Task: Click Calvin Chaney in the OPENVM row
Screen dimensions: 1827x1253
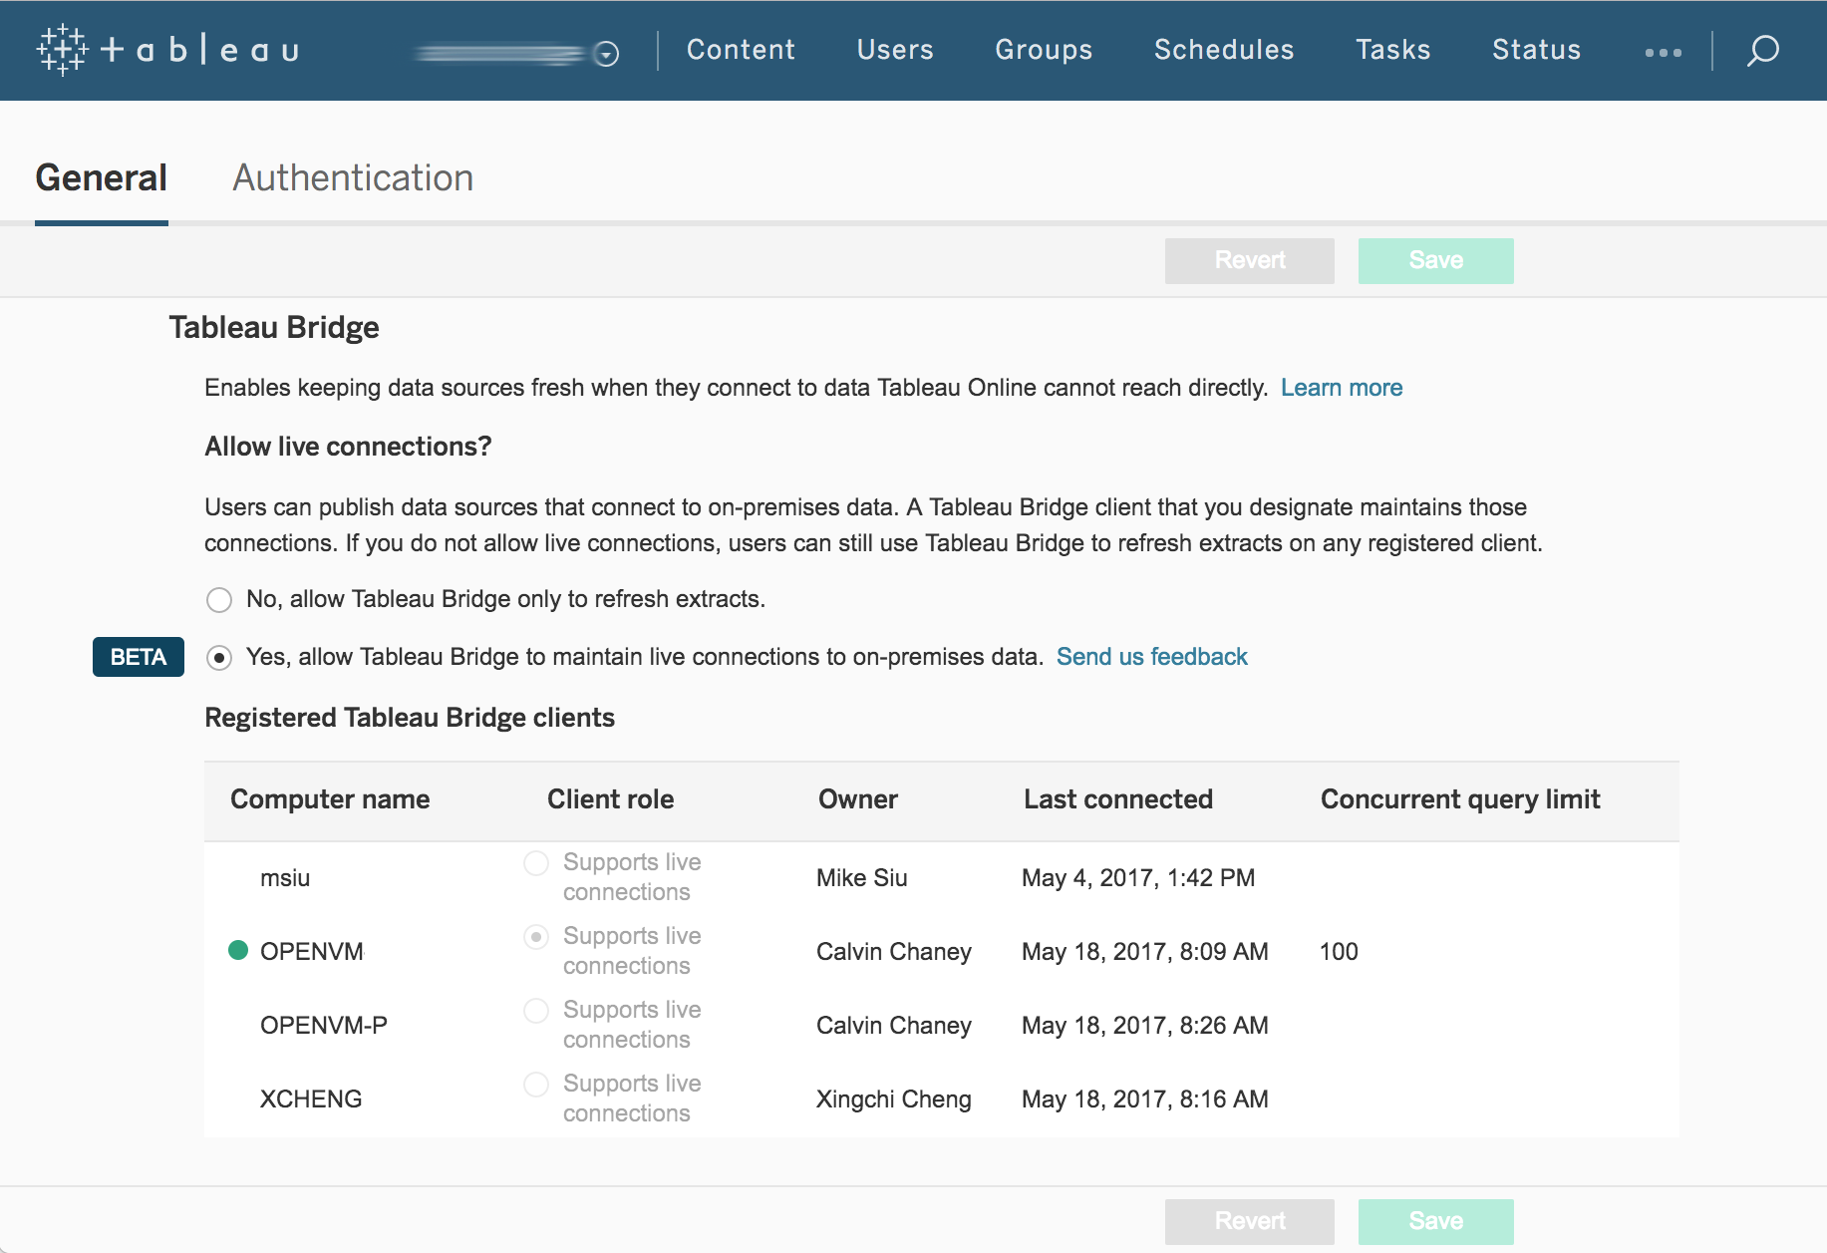Action: 894,952
